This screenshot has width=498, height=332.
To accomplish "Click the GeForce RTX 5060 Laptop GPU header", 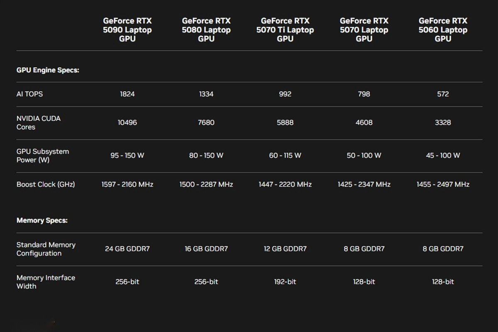I will point(443,30).
